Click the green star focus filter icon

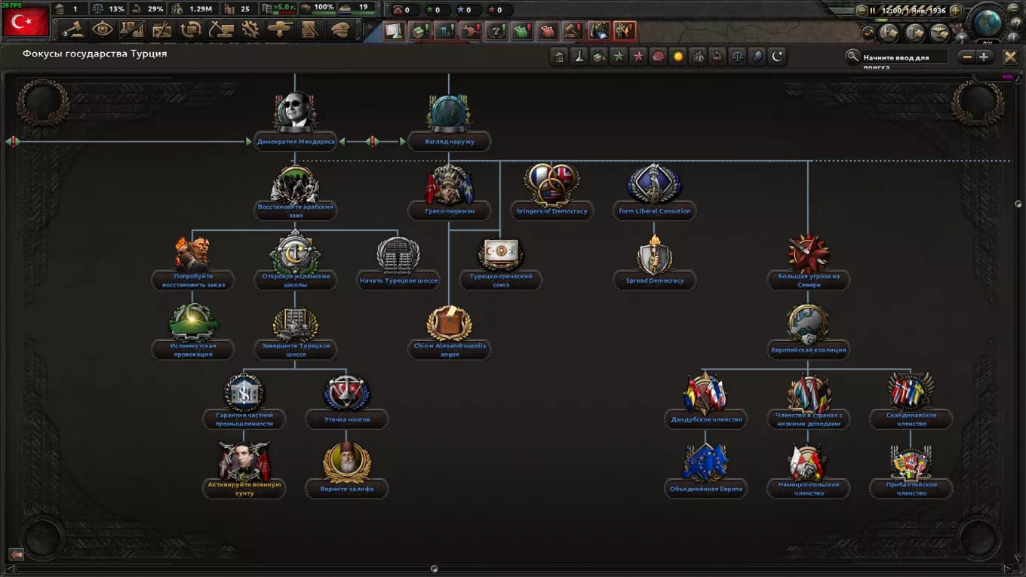(619, 55)
